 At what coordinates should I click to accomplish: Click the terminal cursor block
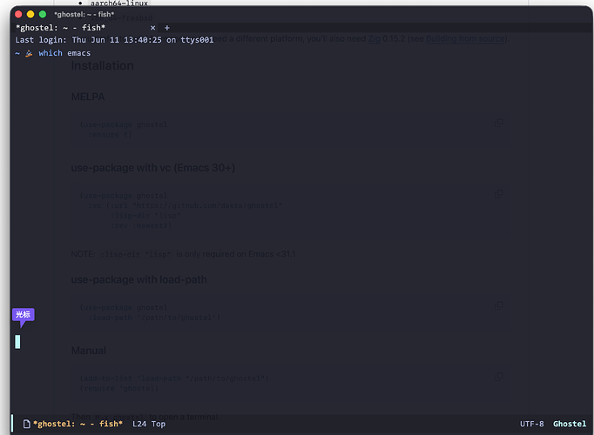coord(17,342)
